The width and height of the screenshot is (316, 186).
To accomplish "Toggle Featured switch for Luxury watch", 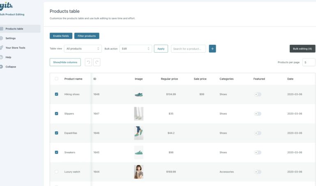I will pos(258,172).
